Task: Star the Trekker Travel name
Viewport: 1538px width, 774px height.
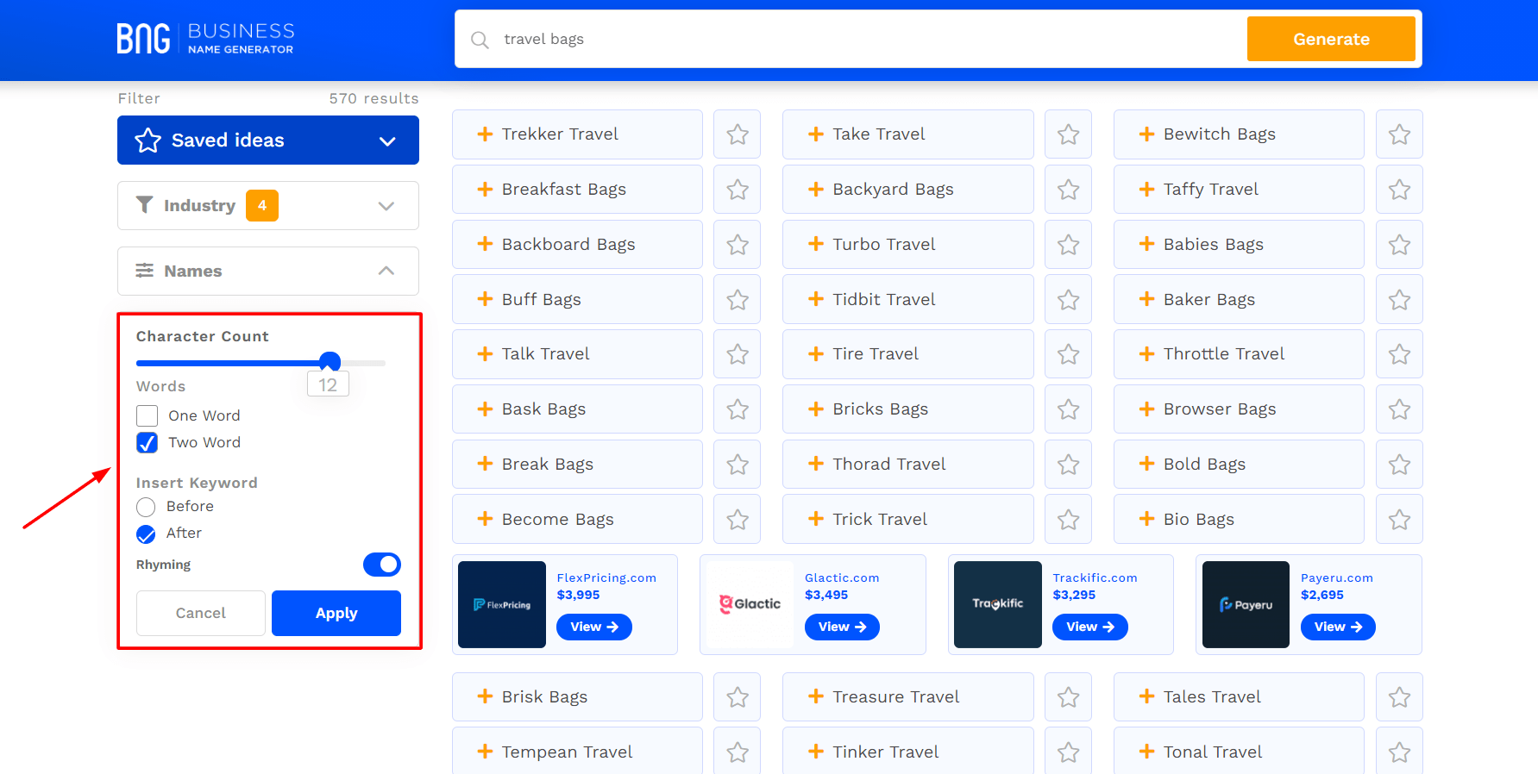Action: (x=738, y=134)
